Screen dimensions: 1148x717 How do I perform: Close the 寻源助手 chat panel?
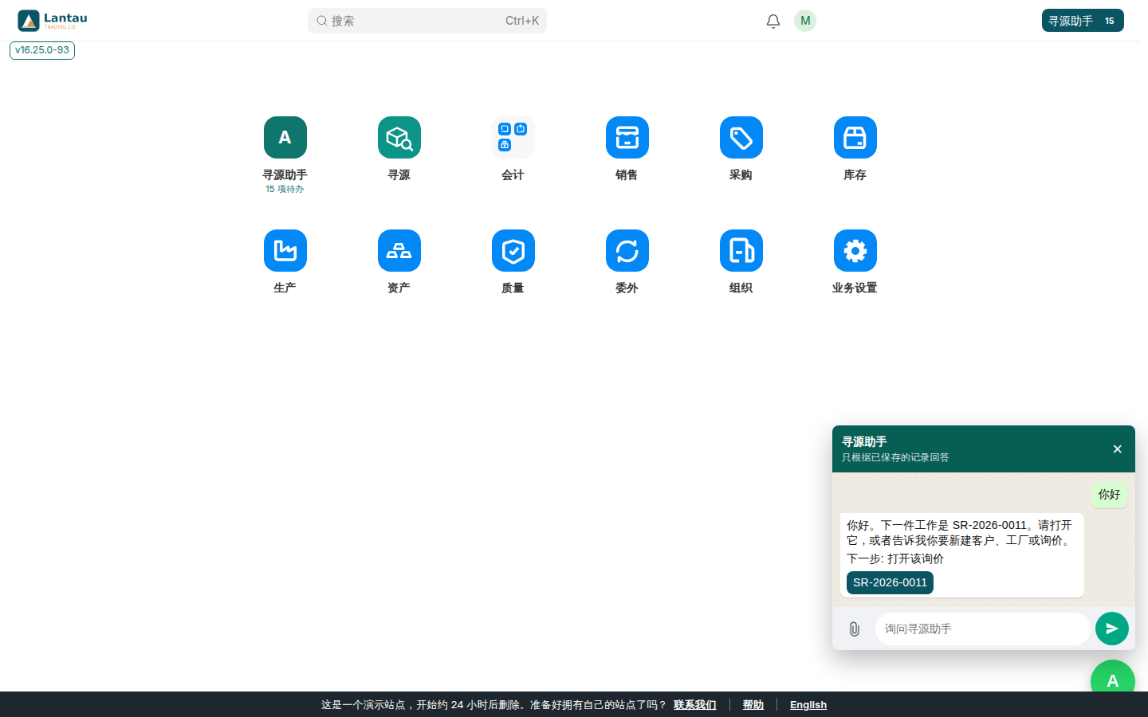pos(1118,449)
